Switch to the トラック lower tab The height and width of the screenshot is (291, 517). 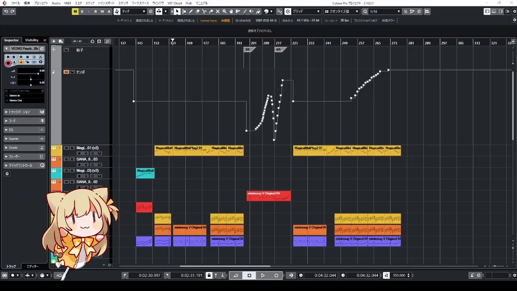click(11, 266)
